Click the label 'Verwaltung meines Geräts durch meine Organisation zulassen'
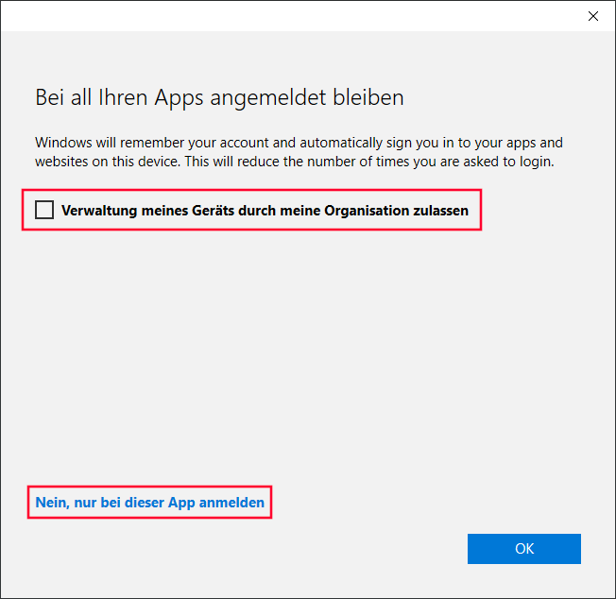 click(265, 211)
